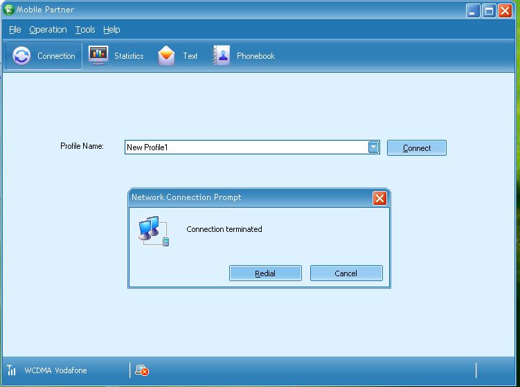Open the Tools menu
The height and width of the screenshot is (387, 520).
coord(85,30)
